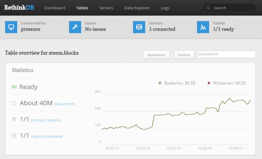Click the Explore button
This screenshot has width=262, height=159.
pos(184,55)
